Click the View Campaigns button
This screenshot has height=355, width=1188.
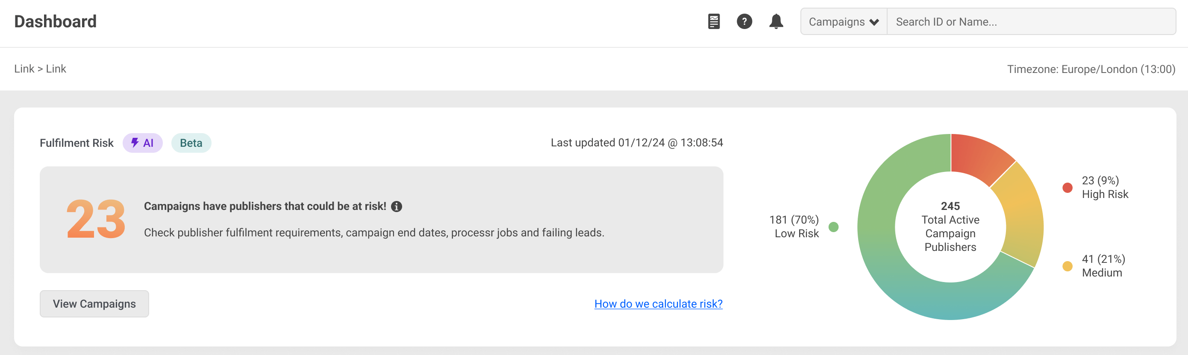pos(94,303)
